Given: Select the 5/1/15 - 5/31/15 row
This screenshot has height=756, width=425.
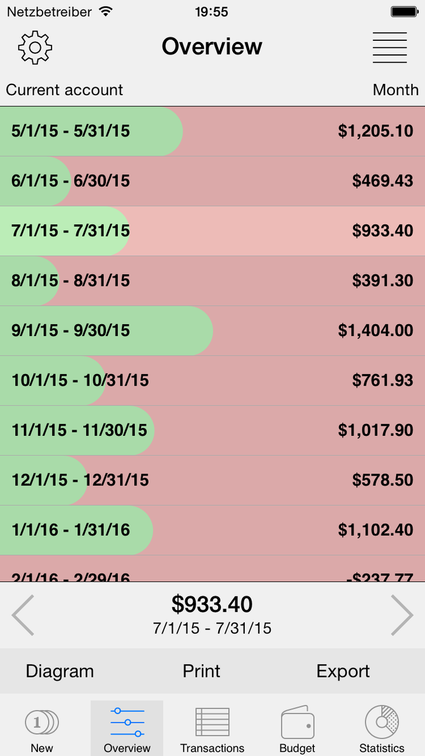Looking at the screenshot, I should 212,131.
